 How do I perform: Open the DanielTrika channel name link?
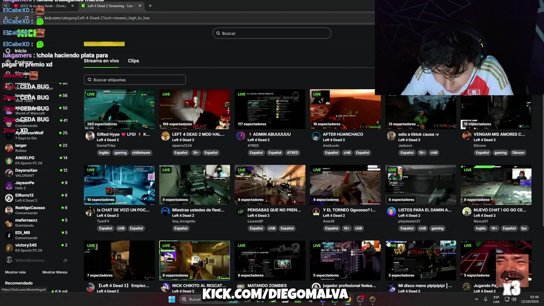pos(106,145)
